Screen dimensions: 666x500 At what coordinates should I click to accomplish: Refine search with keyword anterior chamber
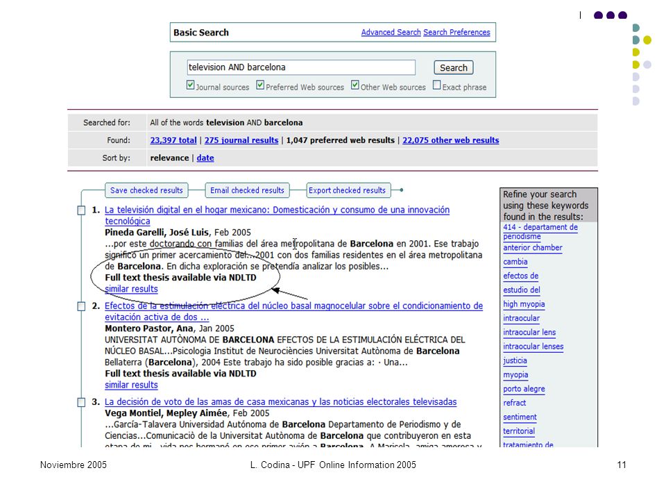(x=533, y=248)
